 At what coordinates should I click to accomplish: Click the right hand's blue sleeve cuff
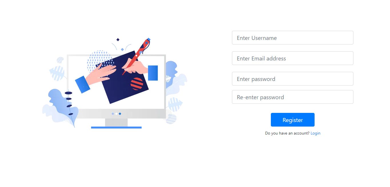tap(153, 73)
